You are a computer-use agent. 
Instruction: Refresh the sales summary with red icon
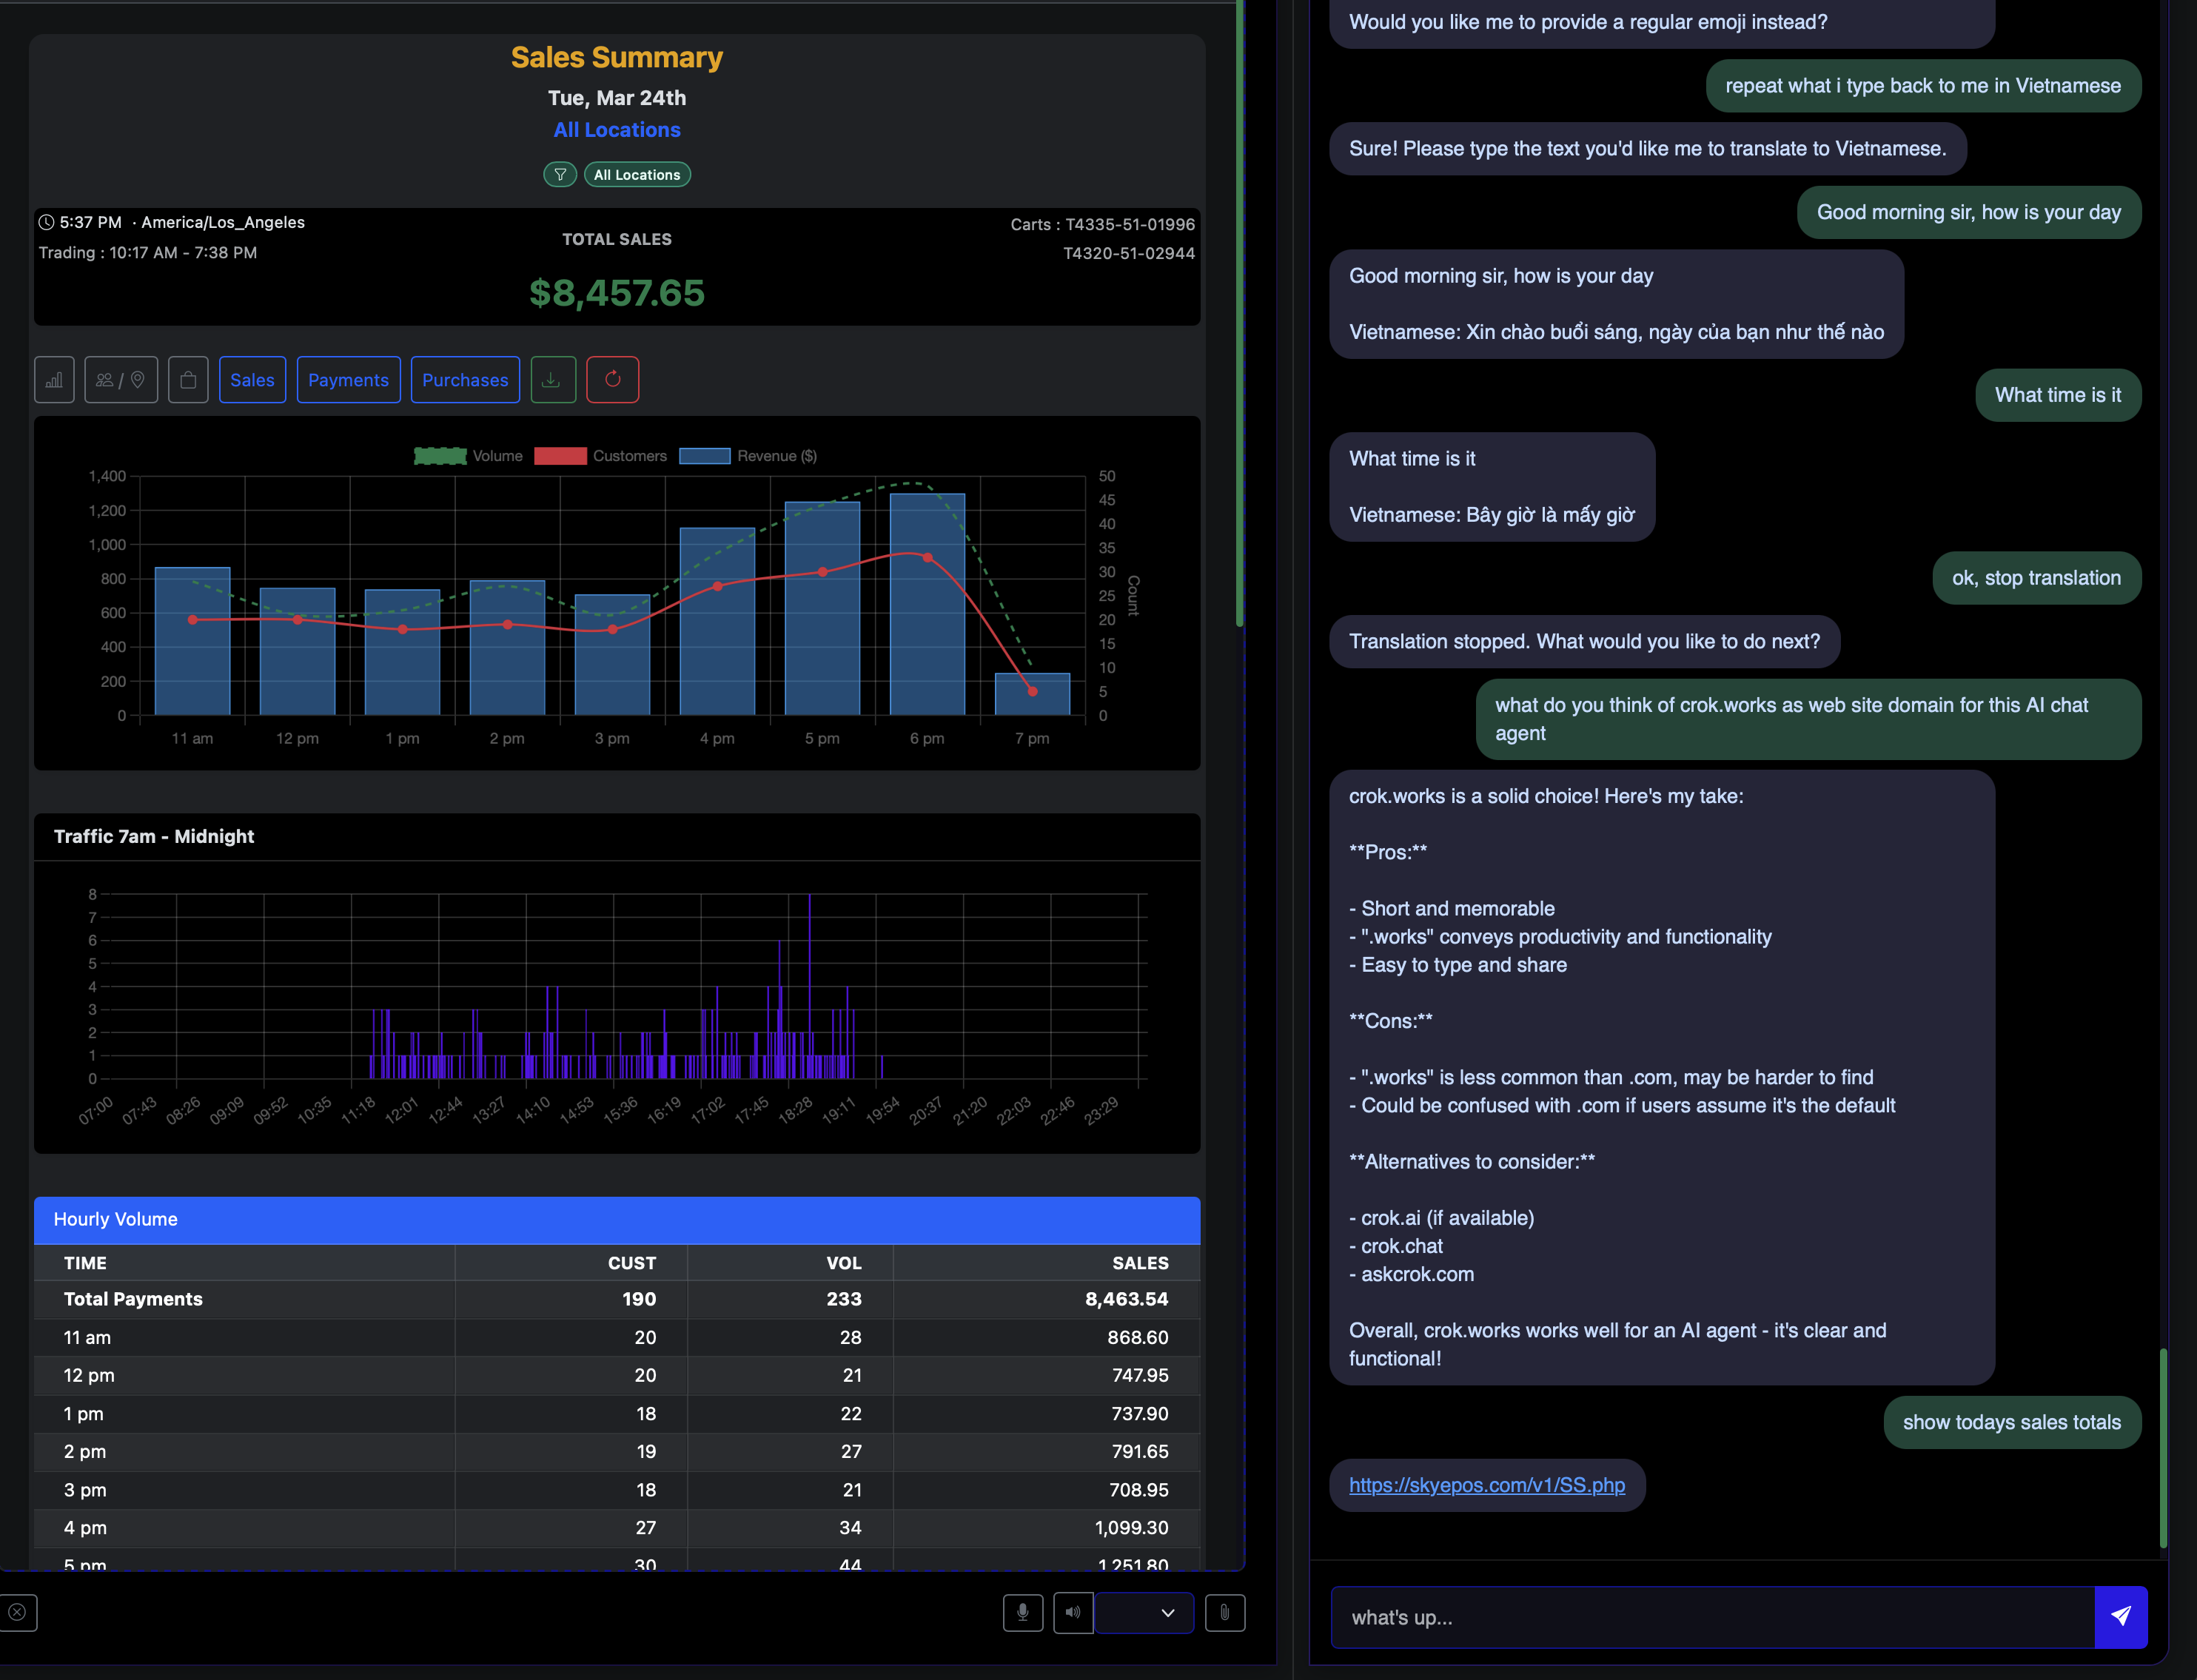point(613,380)
